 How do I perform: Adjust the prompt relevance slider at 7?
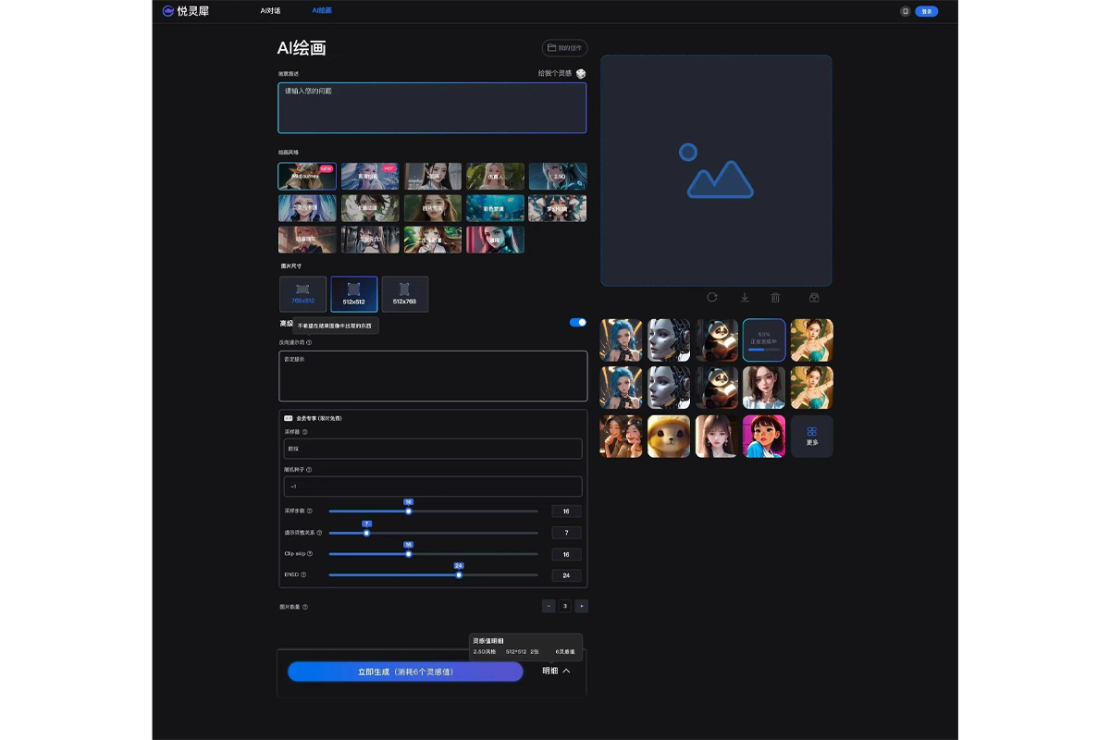366,533
